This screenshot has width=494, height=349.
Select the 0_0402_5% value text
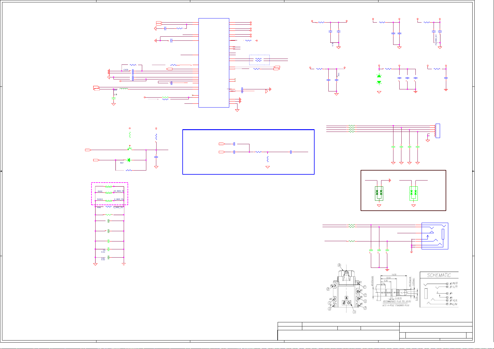118,207
